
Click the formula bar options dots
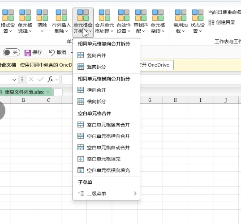coord(22,79)
